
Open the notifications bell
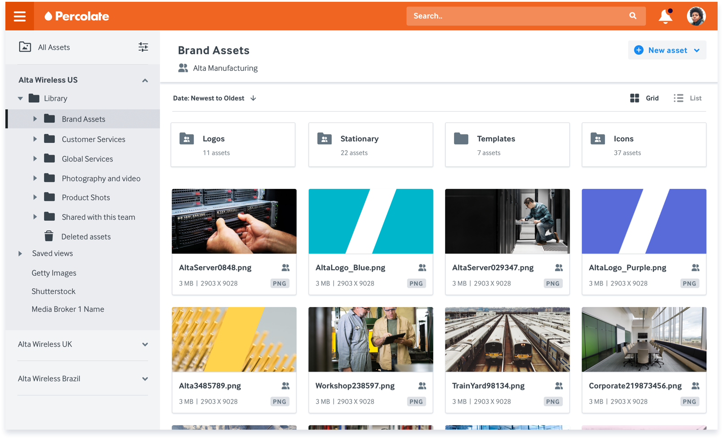coord(665,16)
